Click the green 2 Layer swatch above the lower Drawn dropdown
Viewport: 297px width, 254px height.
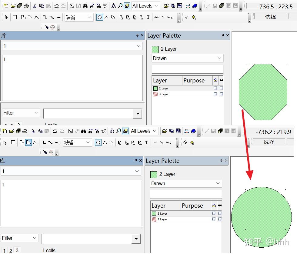154,175
